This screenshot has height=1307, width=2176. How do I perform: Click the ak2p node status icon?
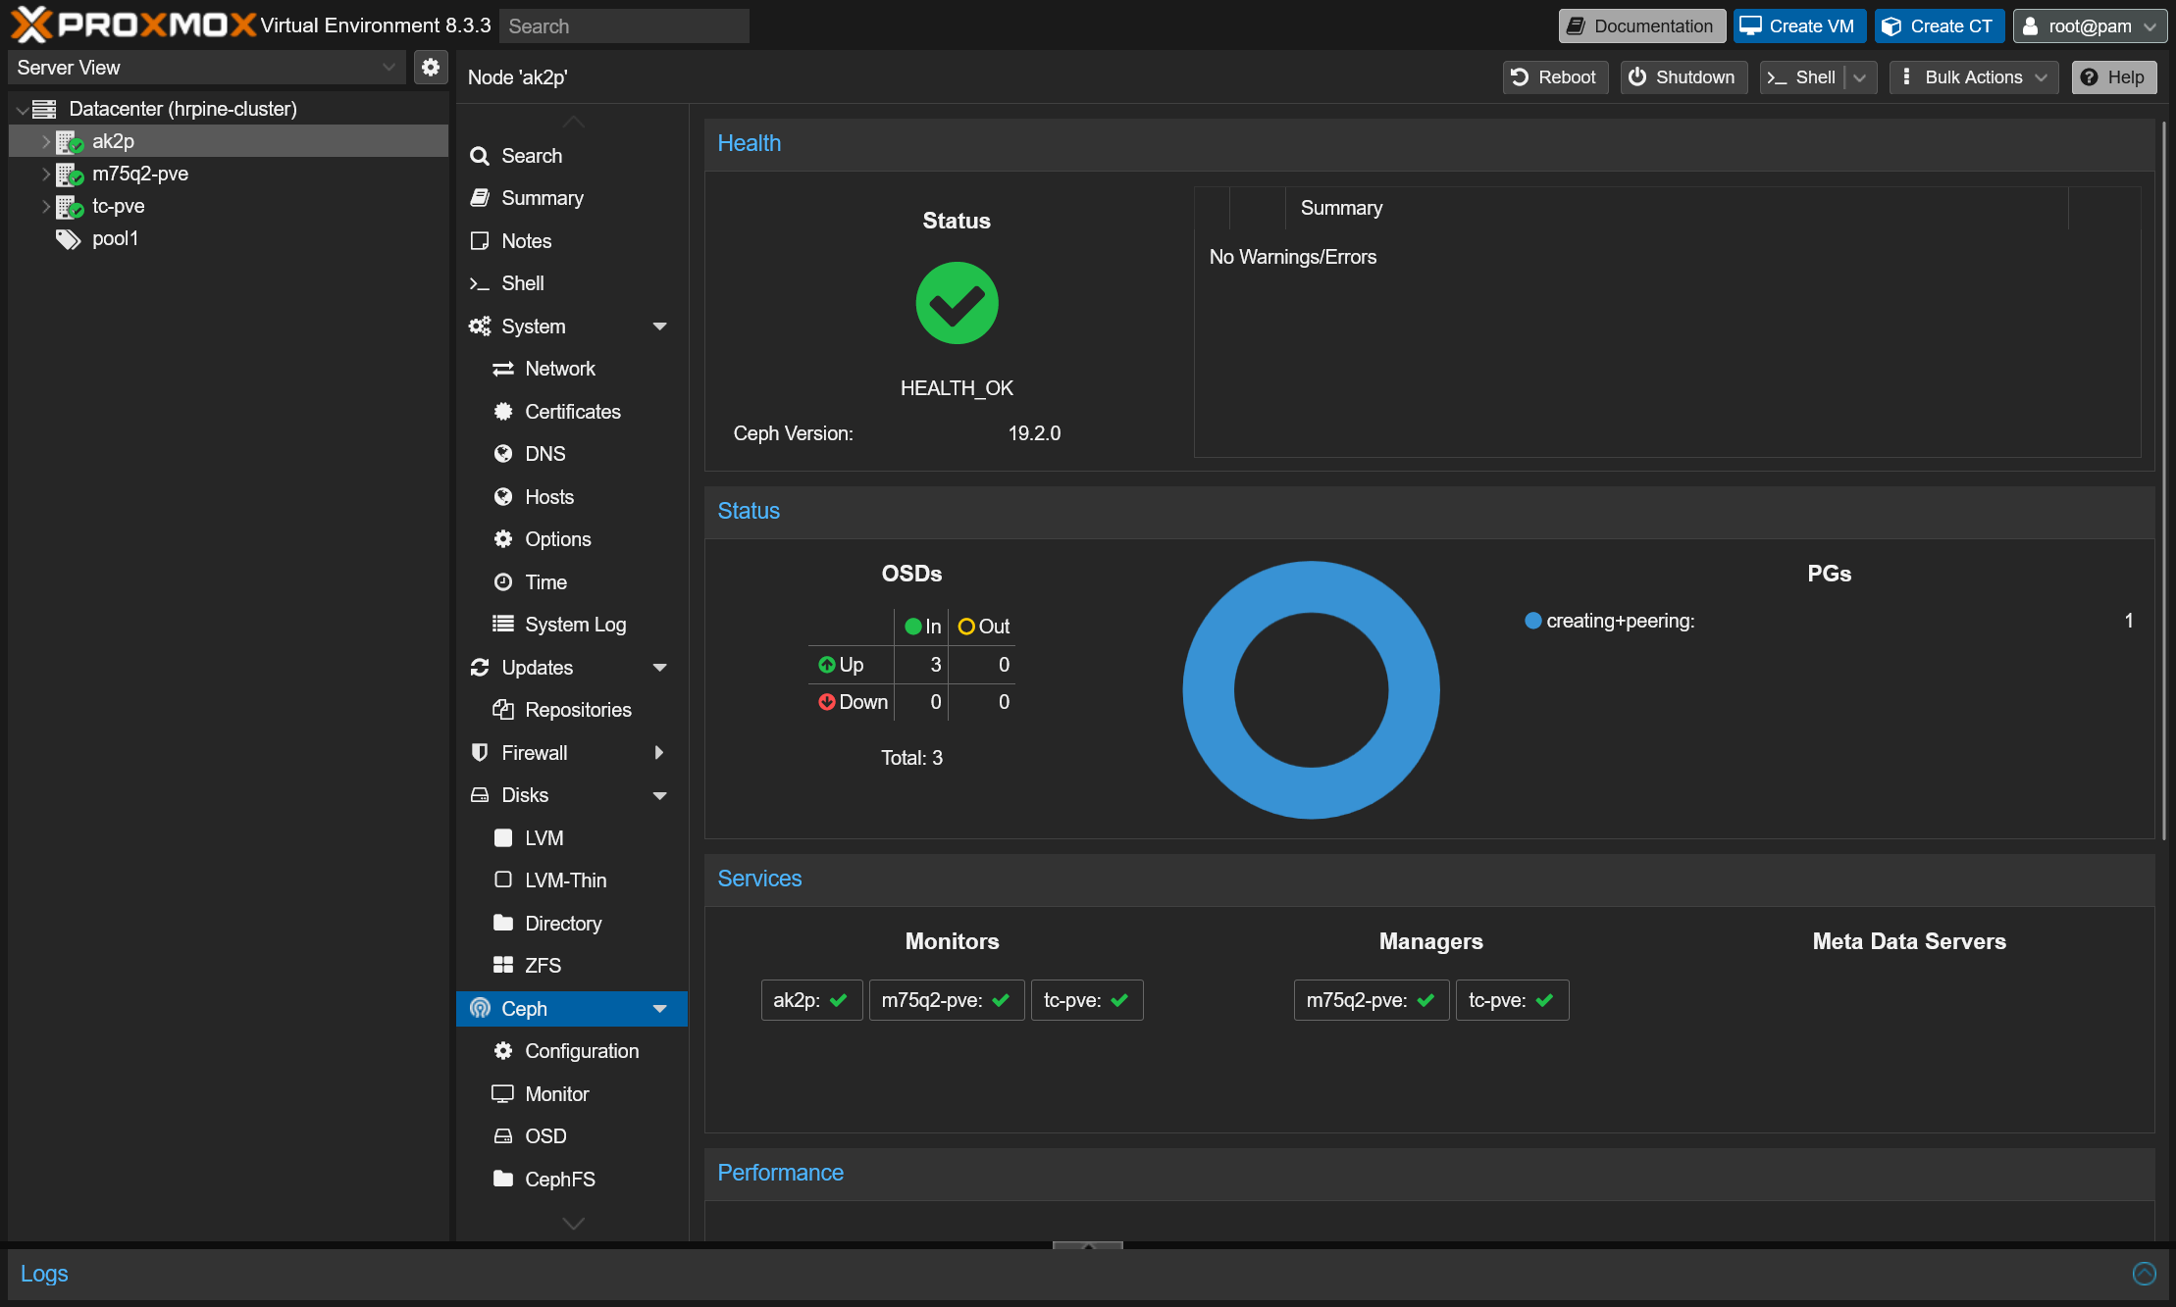click(x=69, y=141)
